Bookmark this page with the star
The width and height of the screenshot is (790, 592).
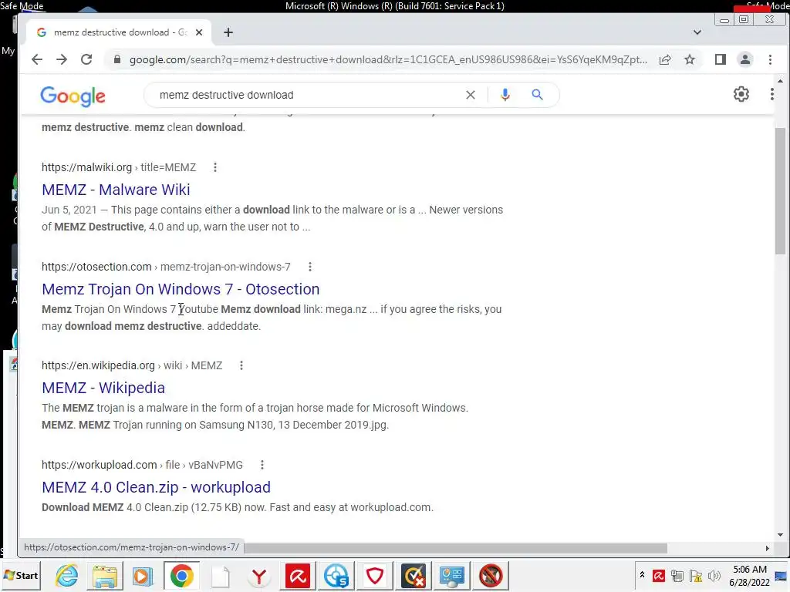tap(690, 60)
